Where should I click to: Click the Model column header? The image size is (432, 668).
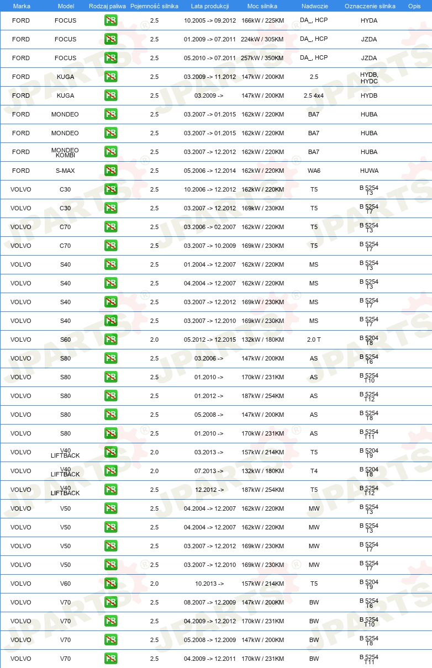[66, 6]
